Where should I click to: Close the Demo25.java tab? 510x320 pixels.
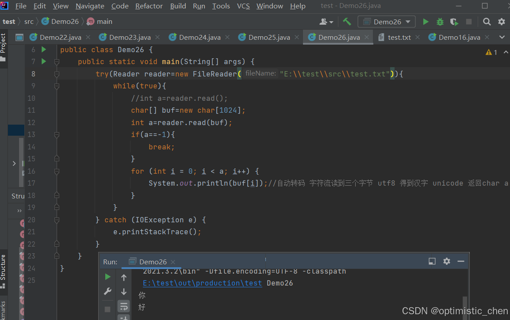pyautogui.click(x=297, y=38)
